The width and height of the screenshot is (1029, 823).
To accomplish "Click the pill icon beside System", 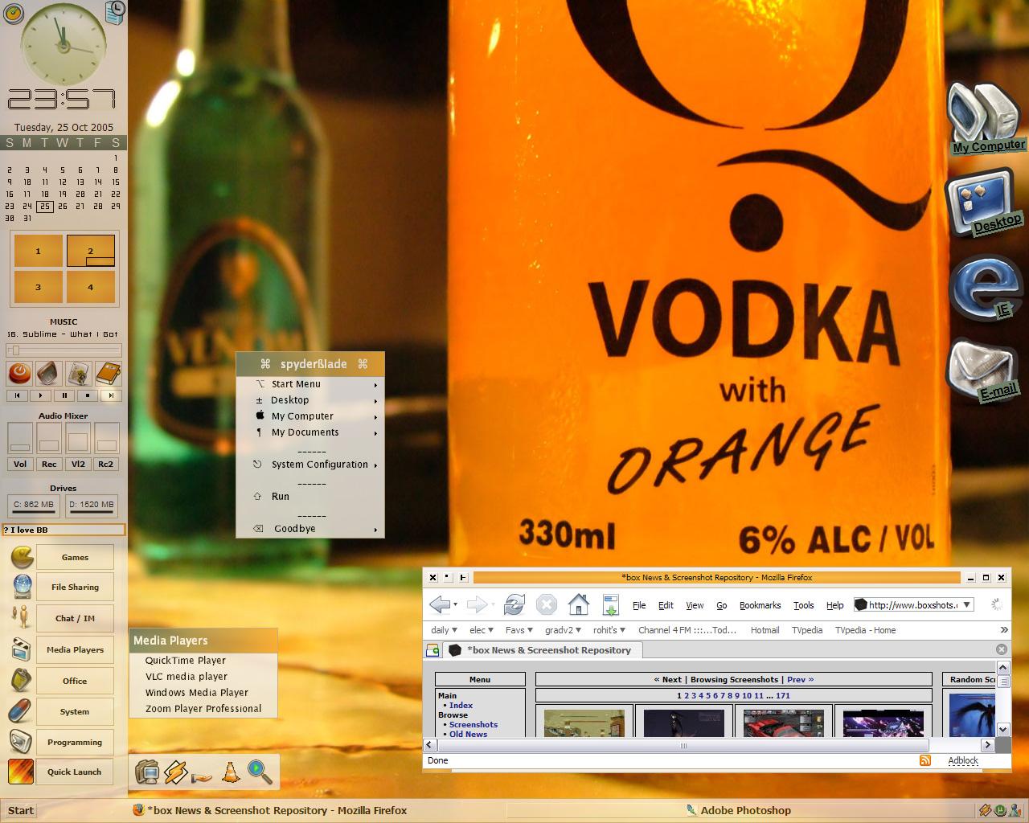I will click(x=22, y=711).
